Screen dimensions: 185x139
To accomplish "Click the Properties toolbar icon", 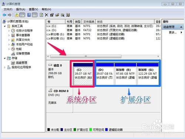I will [52, 15].
